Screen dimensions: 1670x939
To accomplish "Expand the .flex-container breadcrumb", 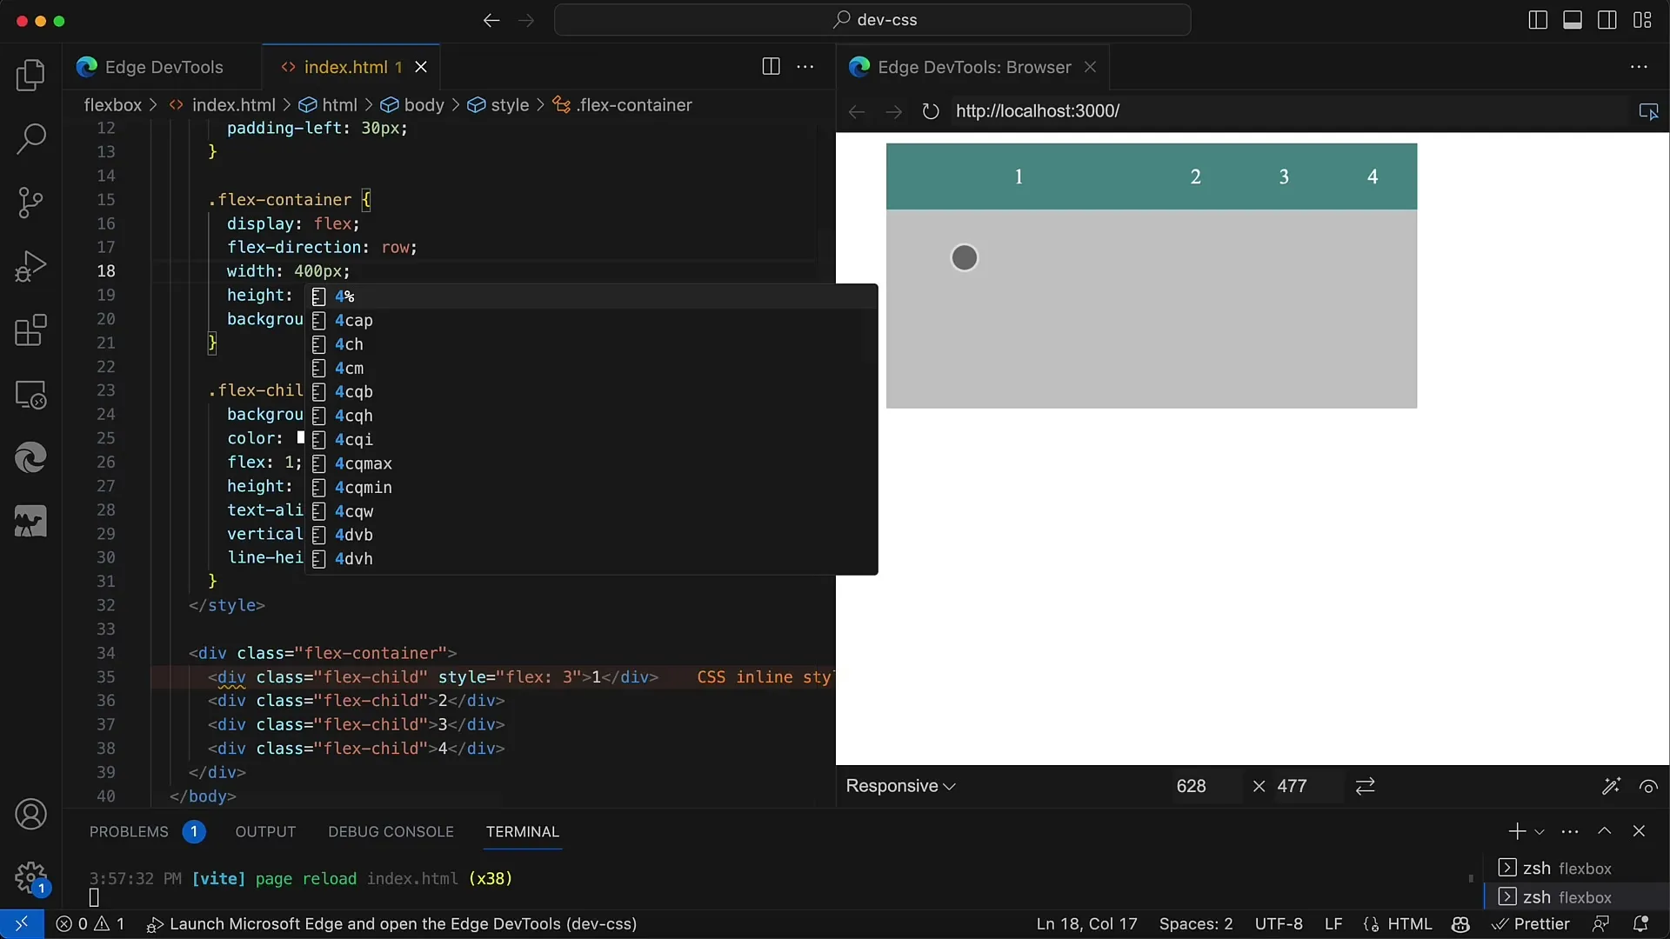I will 624,105.
